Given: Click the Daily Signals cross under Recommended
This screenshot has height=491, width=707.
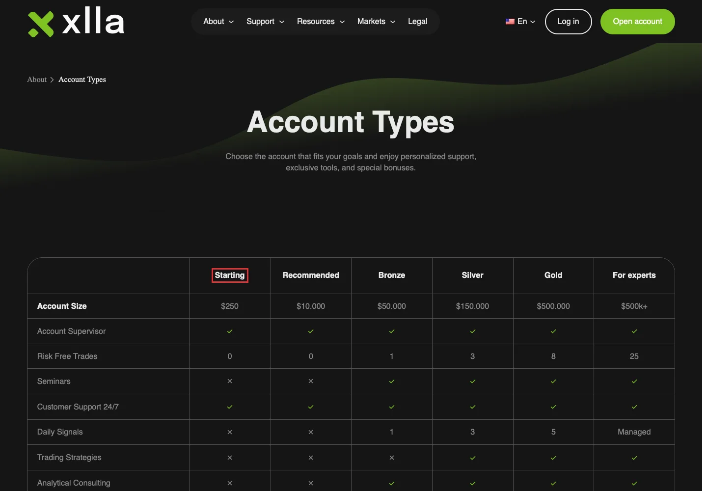Looking at the screenshot, I should click(311, 432).
